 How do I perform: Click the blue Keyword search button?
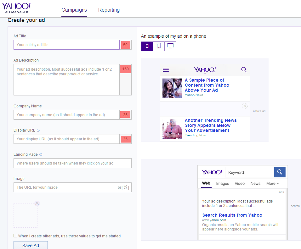280,172
